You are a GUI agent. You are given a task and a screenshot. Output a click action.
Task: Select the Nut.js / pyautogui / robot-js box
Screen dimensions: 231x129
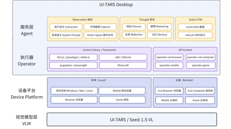pos(73,57)
